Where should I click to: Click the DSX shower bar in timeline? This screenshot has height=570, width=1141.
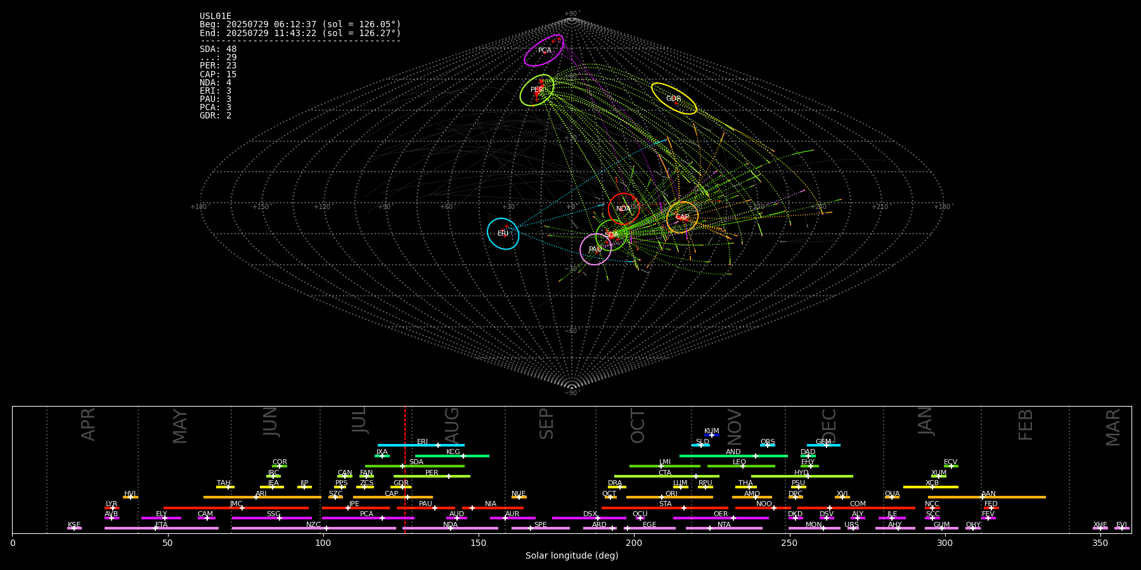click(x=589, y=518)
